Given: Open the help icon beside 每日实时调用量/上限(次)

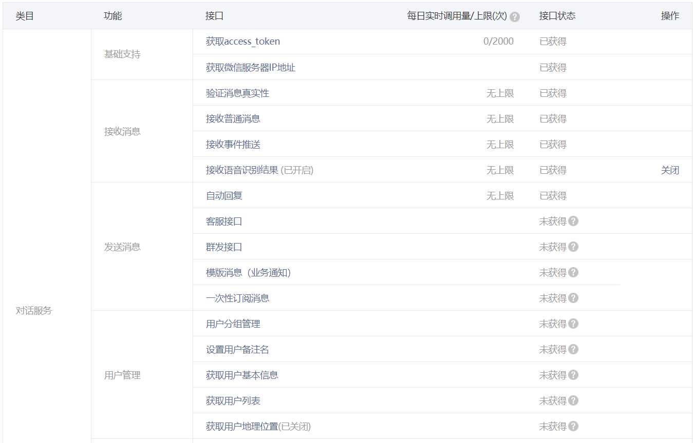Looking at the screenshot, I should point(516,15).
